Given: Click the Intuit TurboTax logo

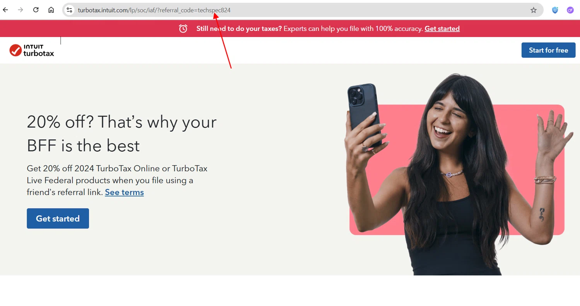Looking at the screenshot, I should coord(32,50).
